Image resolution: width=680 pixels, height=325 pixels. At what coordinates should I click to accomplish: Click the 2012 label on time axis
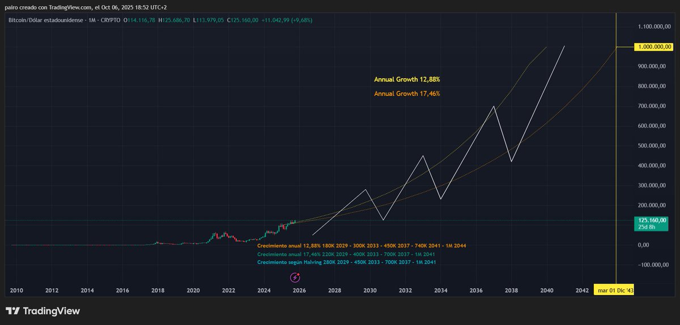click(52, 290)
